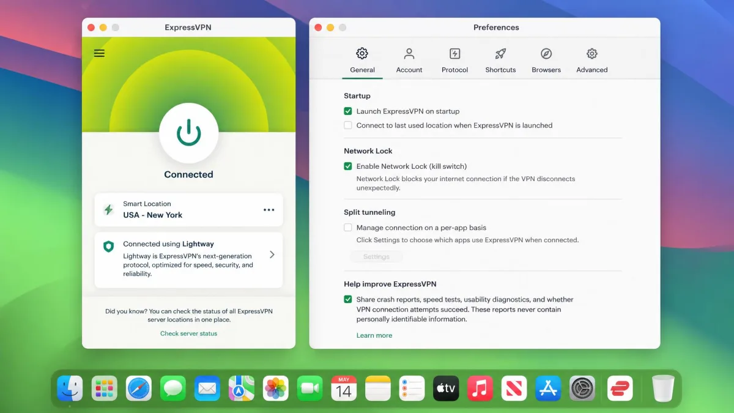734x413 pixels.
Task: Open Safari from the dock
Action: click(139, 388)
